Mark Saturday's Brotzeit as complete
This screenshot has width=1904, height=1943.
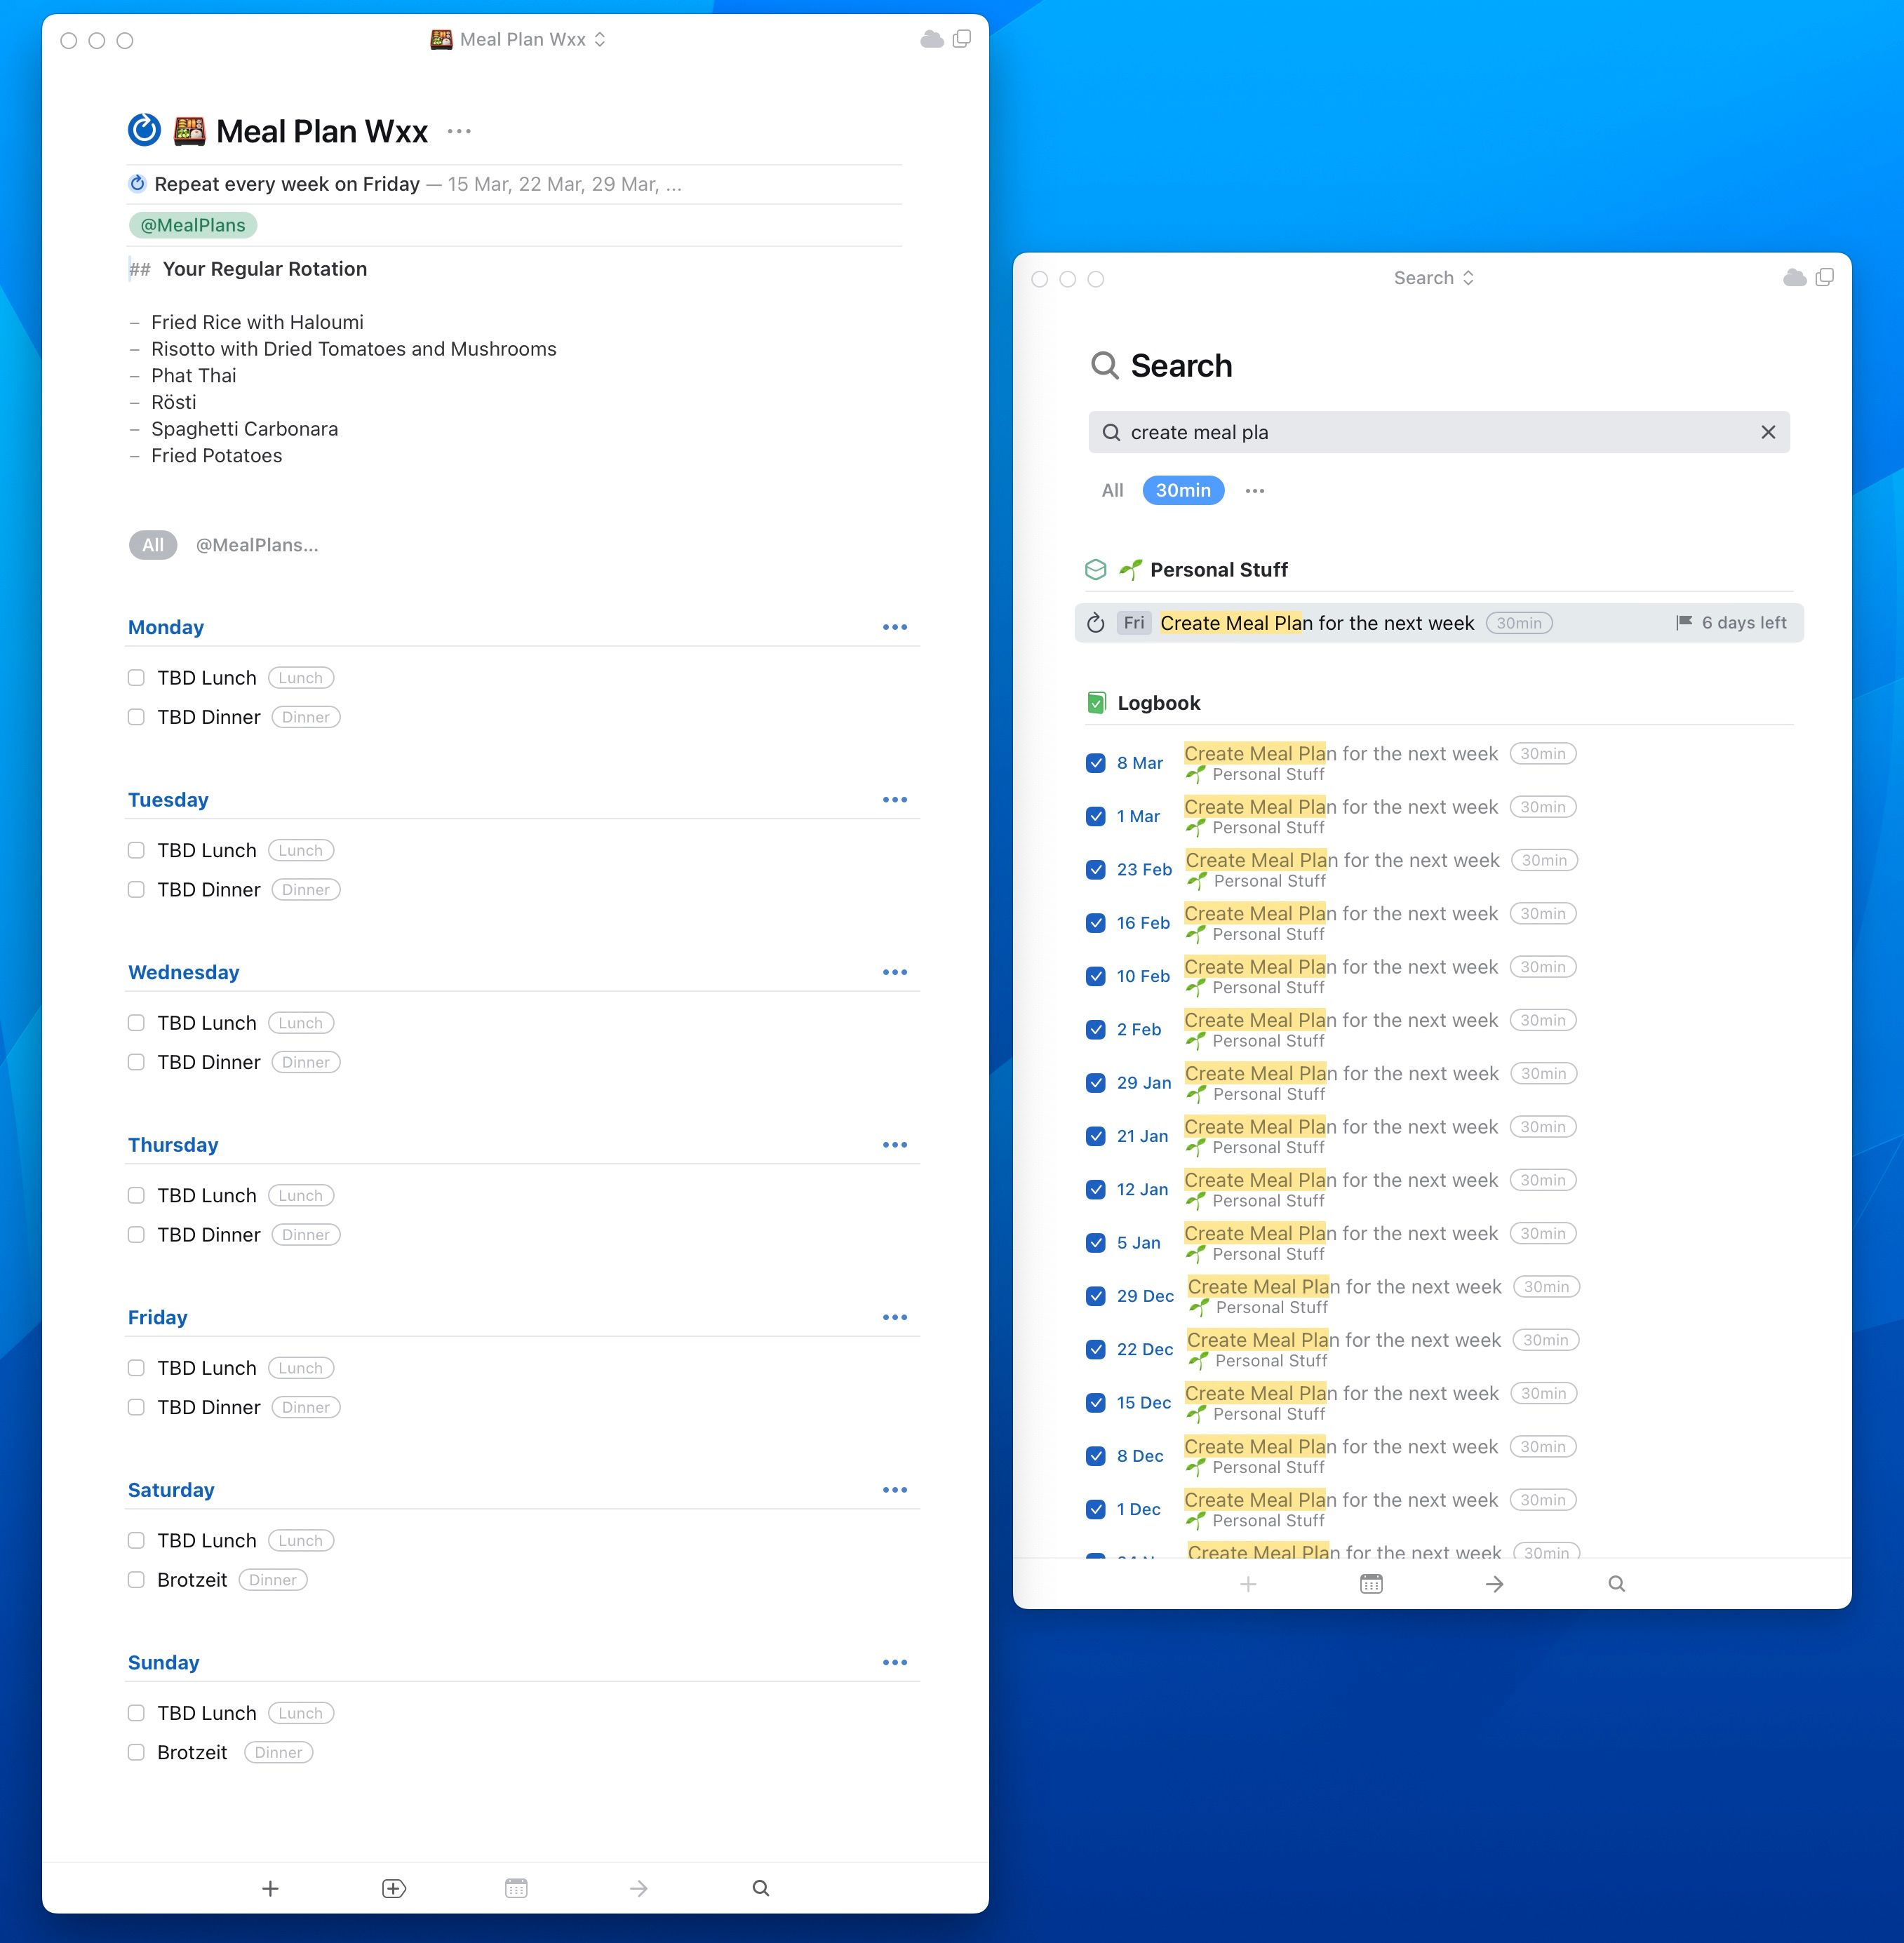[136, 1580]
